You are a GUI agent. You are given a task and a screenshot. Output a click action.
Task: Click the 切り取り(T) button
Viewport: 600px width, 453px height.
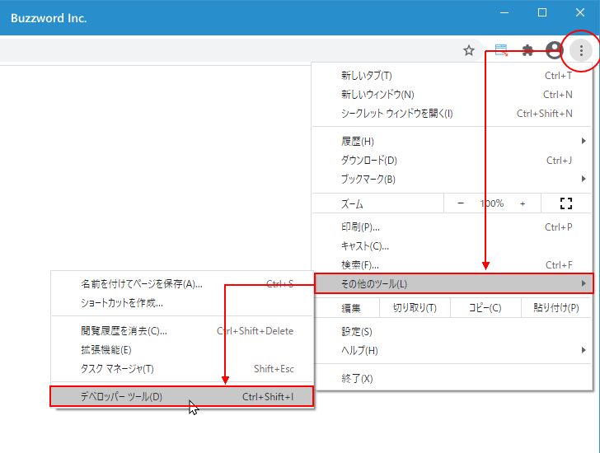pos(415,308)
